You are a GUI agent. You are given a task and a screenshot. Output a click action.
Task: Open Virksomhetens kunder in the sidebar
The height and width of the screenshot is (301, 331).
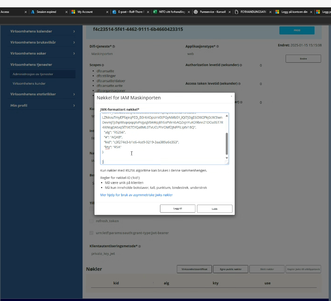pyautogui.click(x=29, y=84)
